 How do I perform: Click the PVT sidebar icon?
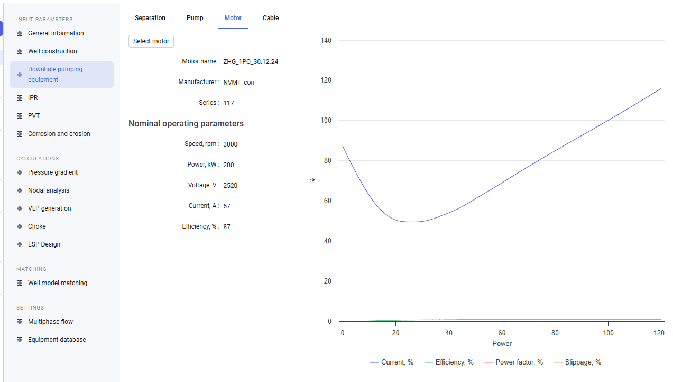[20, 116]
